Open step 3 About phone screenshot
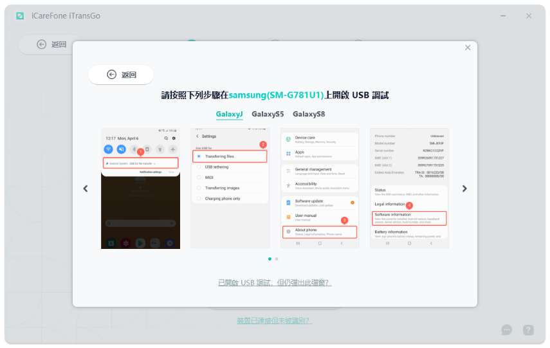 click(x=320, y=188)
